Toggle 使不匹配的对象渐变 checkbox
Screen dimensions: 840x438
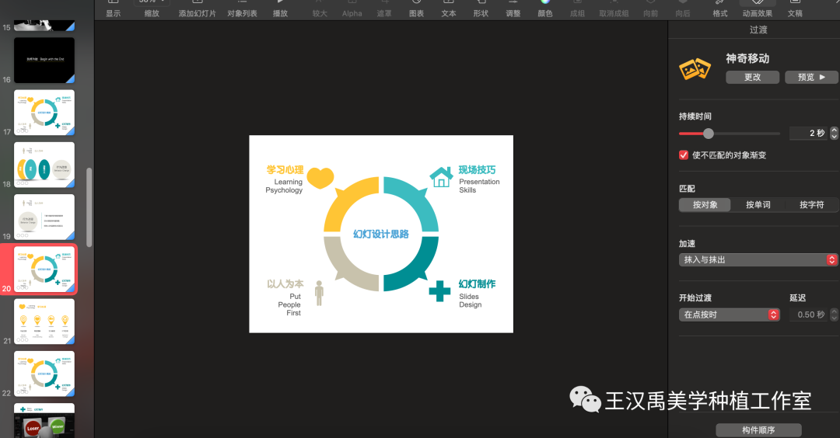click(x=684, y=155)
